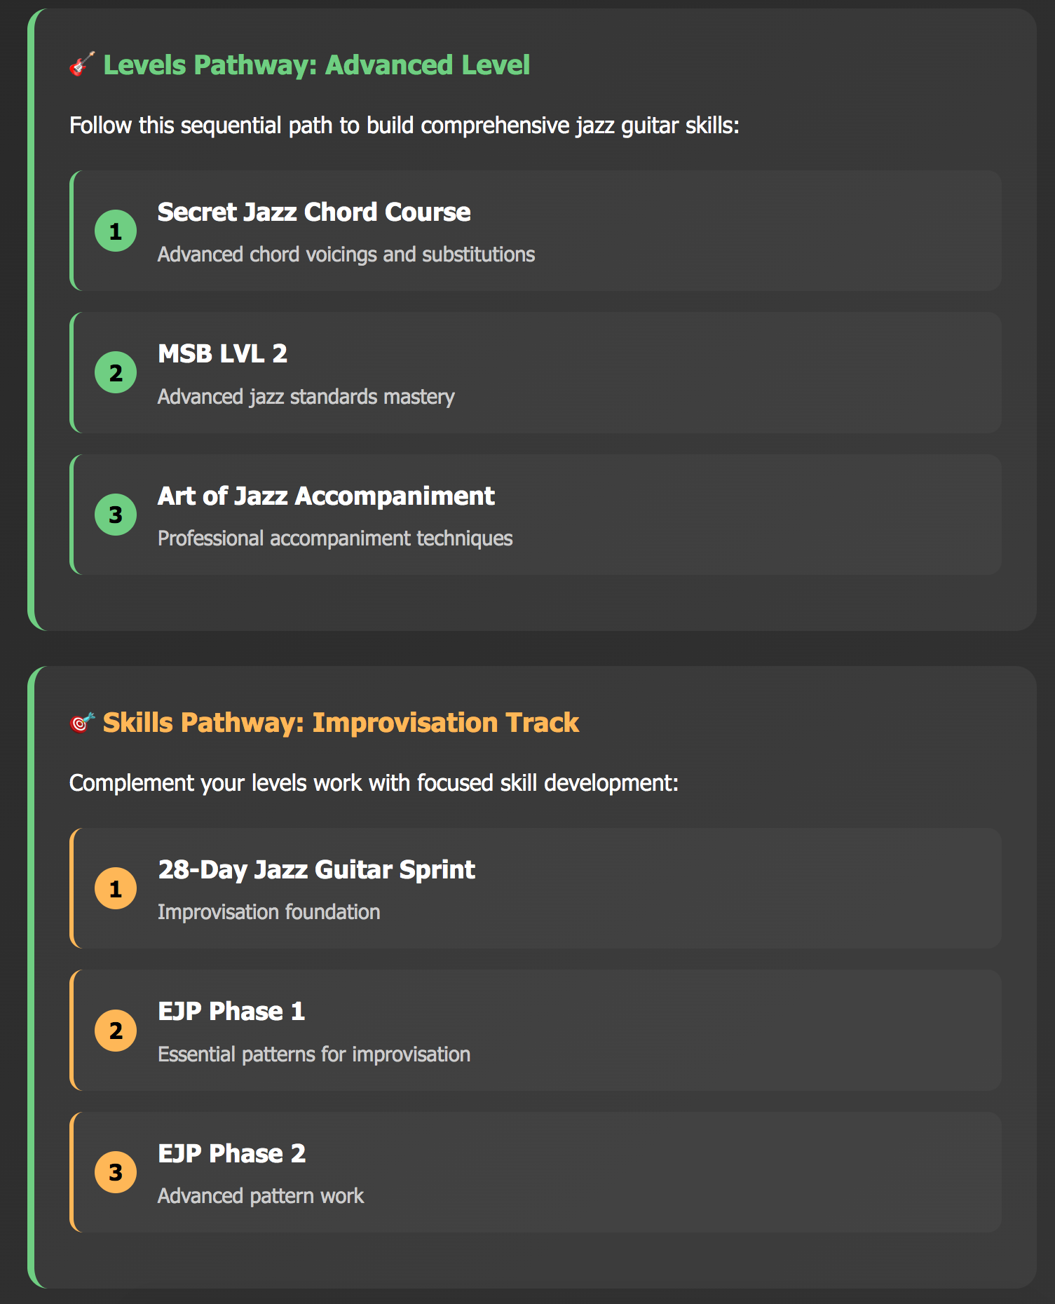Click the guitar icon beside Levels Pathway
The image size is (1055, 1304).
click(x=82, y=64)
